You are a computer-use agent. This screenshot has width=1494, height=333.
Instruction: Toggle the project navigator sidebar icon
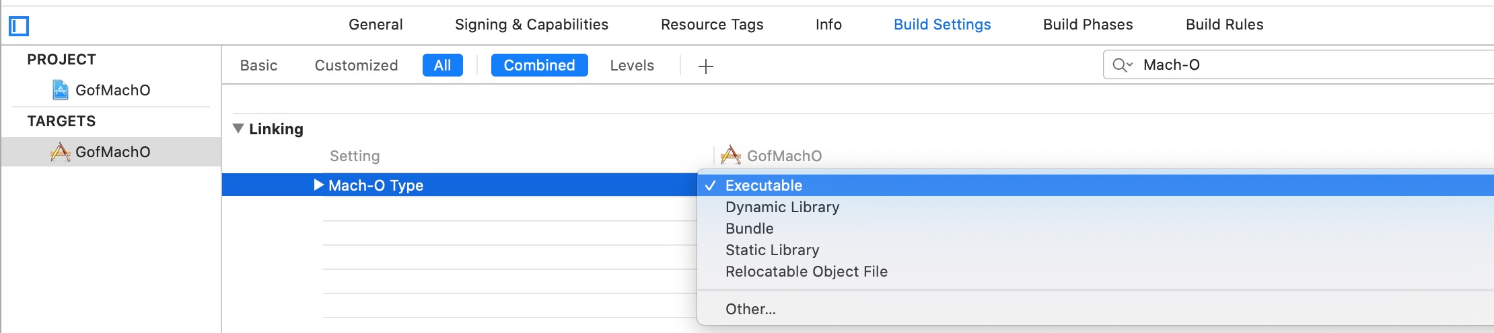19,26
